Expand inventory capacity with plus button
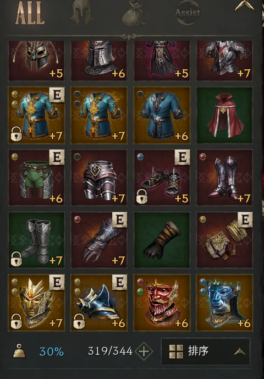 (144, 351)
